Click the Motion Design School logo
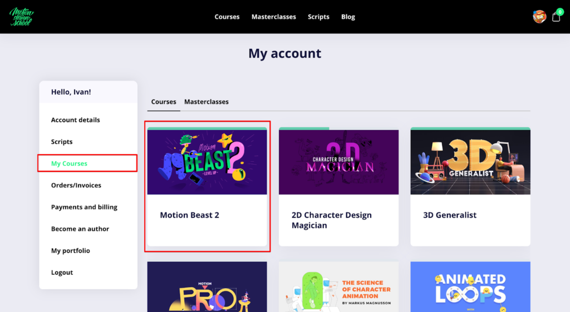Viewport: 570px width, 312px height. pos(22,17)
